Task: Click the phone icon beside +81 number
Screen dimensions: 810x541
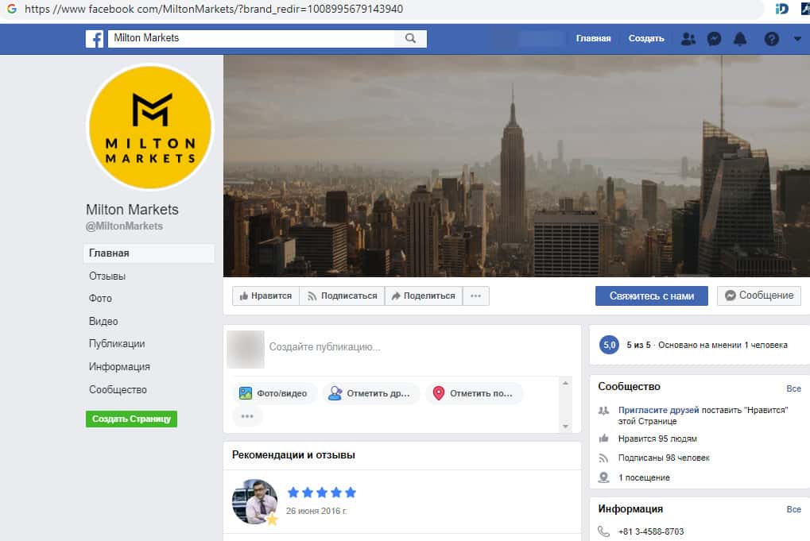Action: click(603, 531)
